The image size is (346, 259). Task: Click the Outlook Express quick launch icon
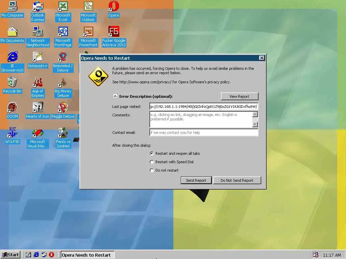pos(44,255)
